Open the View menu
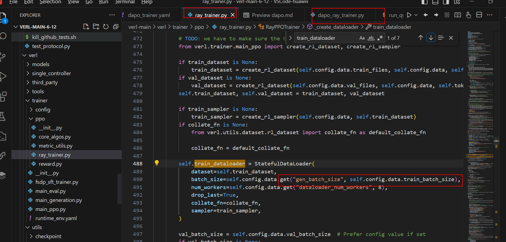The image size is (506, 242). (73, 2)
